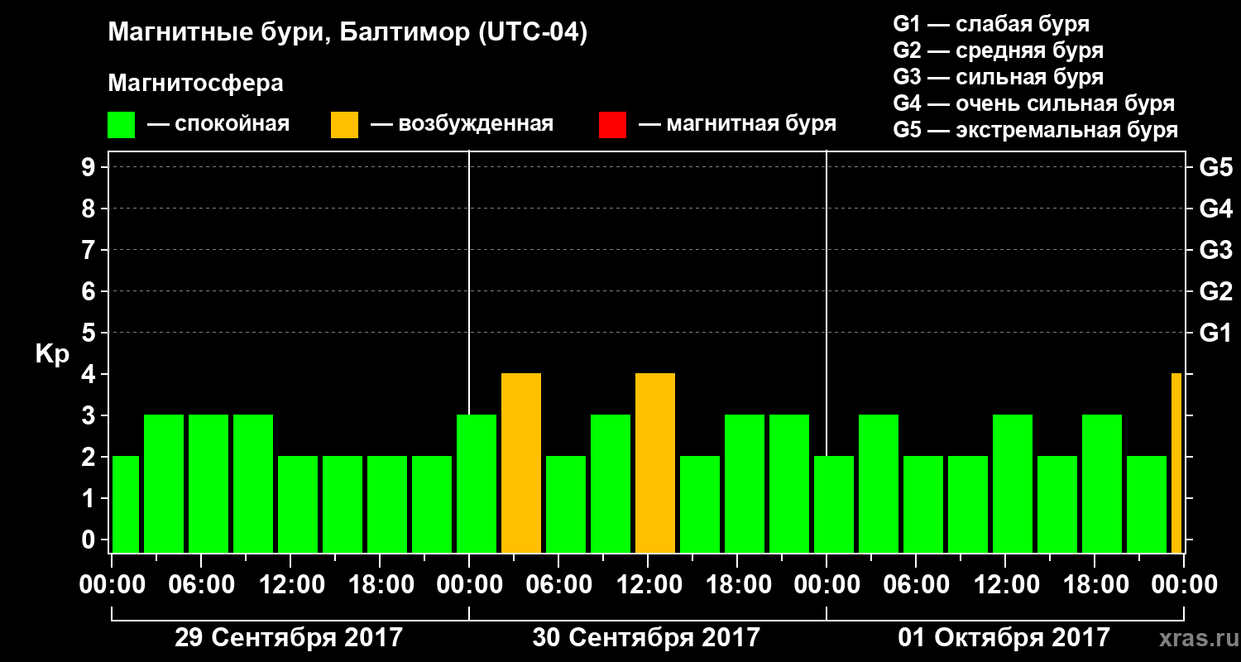Image resolution: width=1241 pixels, height=662 pixels.
Task: Click the green Kp 2 bar at 12:00 on 29 September
Action: coord(298,505)
